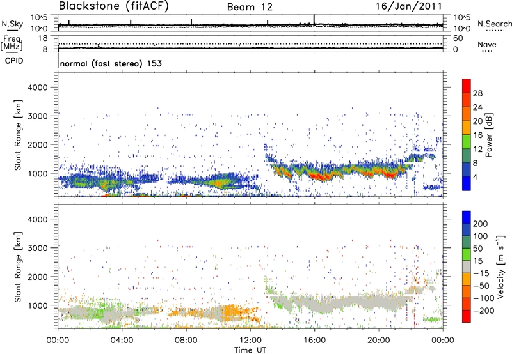Click the 'Freq. [MHz]' axis label
This screenshot has width=512, height=354.
pyautogui.click(x=12, y=43)
